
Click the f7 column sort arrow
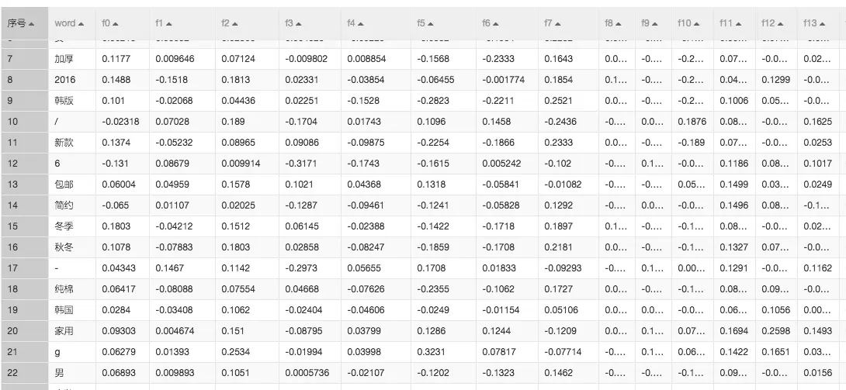pyautogui.click(x=559, y=24)
